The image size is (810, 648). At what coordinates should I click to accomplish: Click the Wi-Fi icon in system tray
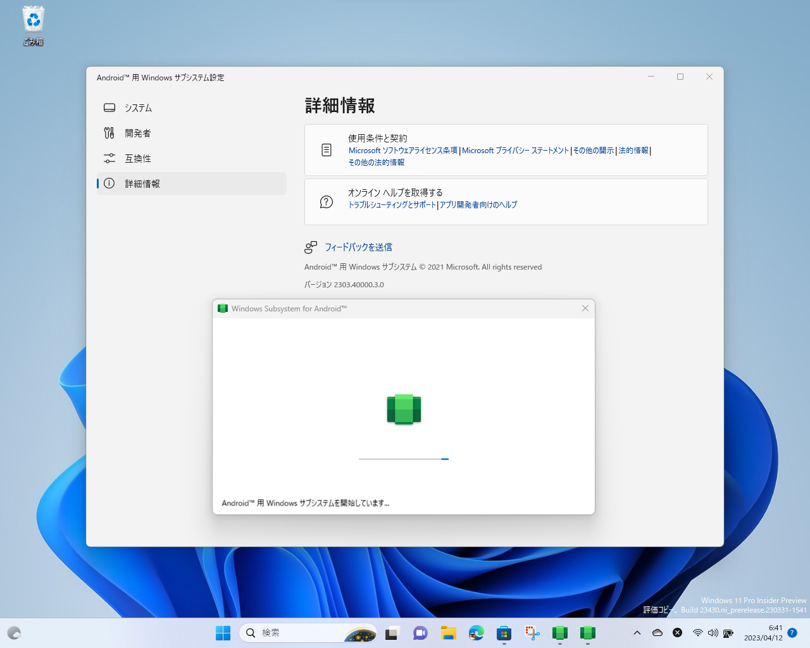click(x=698, y=632)
